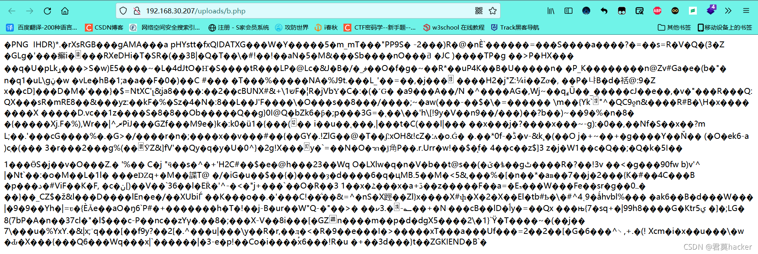Open the green-square extension icon
Image resolution: width=758 pixels, height=254 pixels.
click(693, 11)
